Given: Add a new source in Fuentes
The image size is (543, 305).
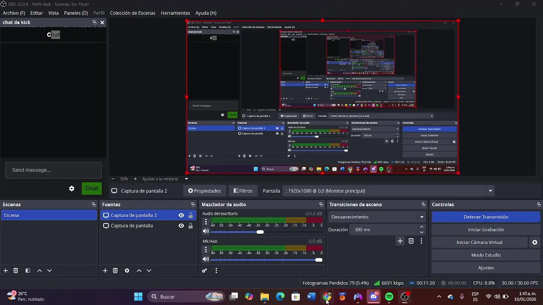Looking at the screenshot, I should (105, 270).
